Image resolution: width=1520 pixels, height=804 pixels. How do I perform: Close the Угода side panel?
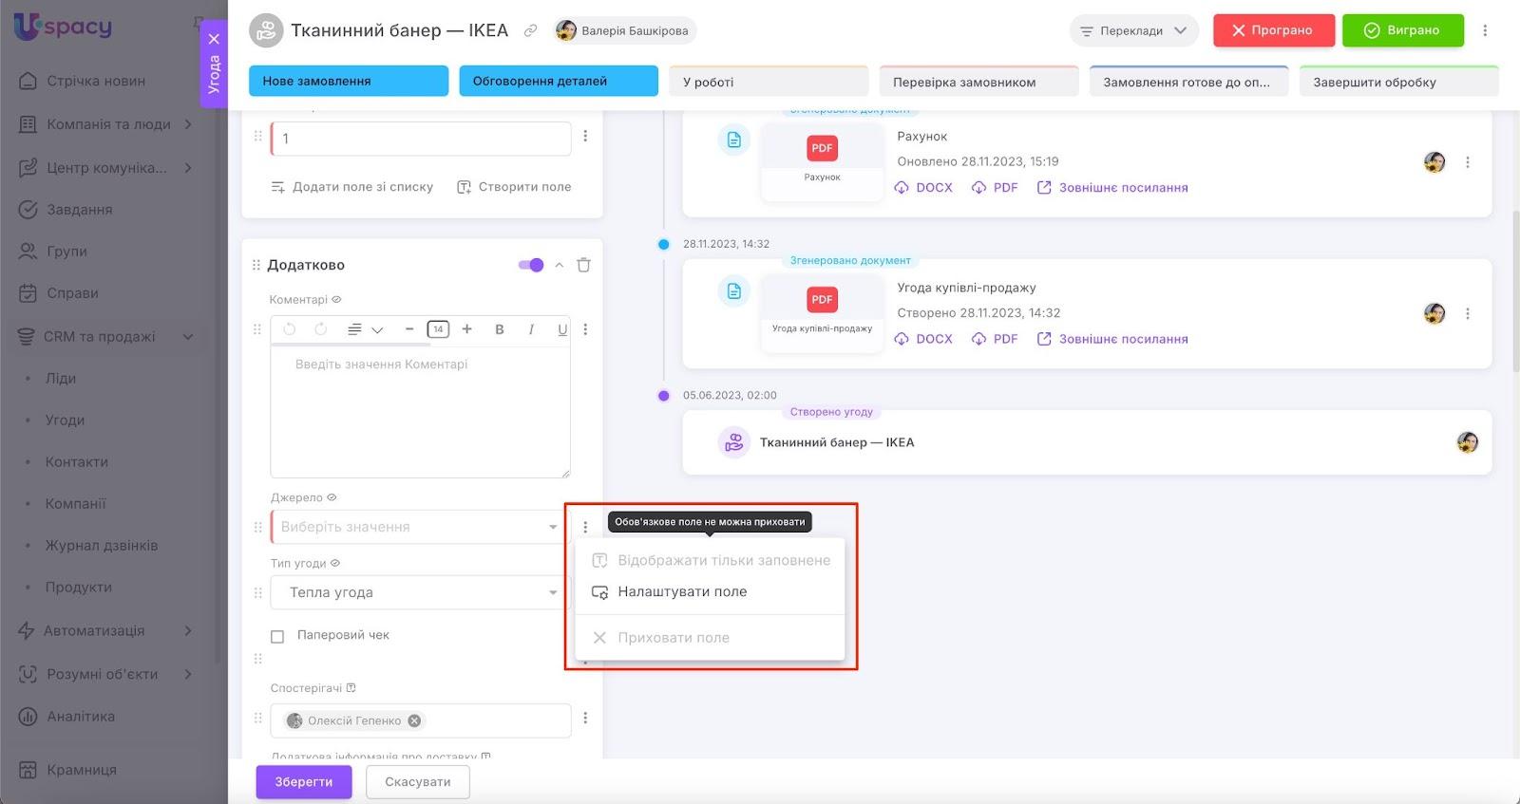tap(214, 39)
